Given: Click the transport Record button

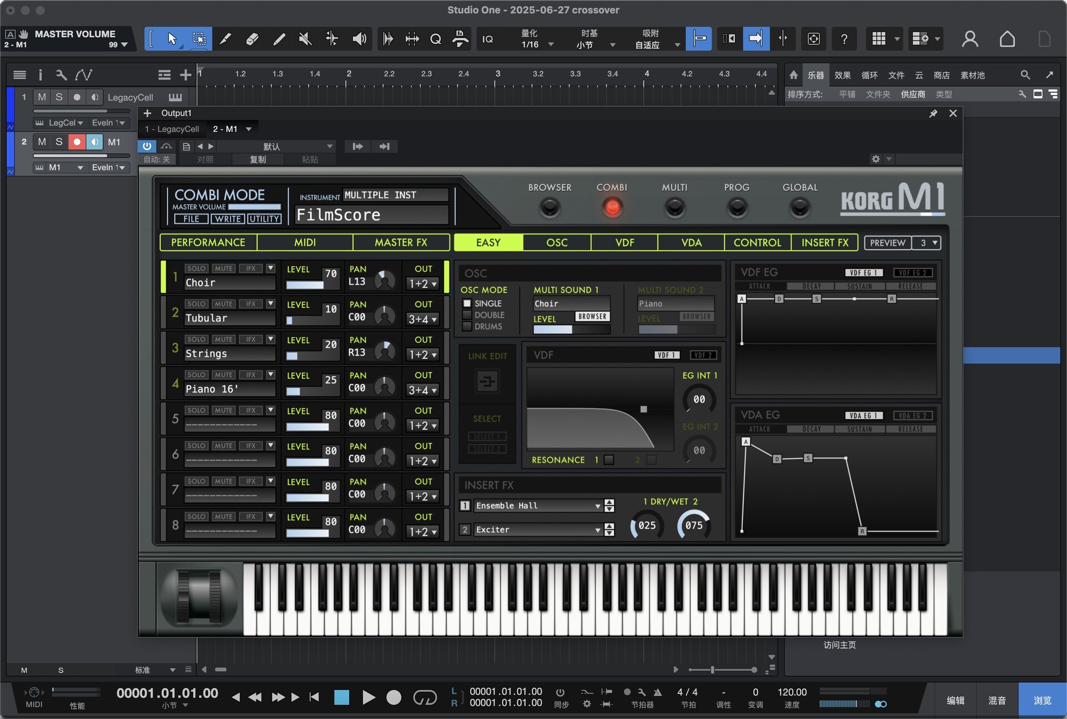Looking at the screenshot, I should coord(393,697).
